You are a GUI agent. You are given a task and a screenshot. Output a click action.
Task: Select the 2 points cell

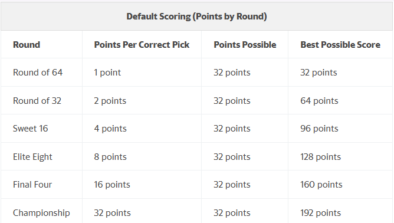(110, 101)
